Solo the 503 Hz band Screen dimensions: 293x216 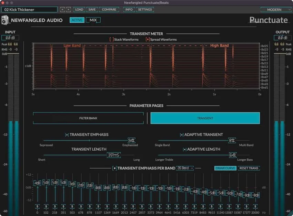click(x=72, y=206)
